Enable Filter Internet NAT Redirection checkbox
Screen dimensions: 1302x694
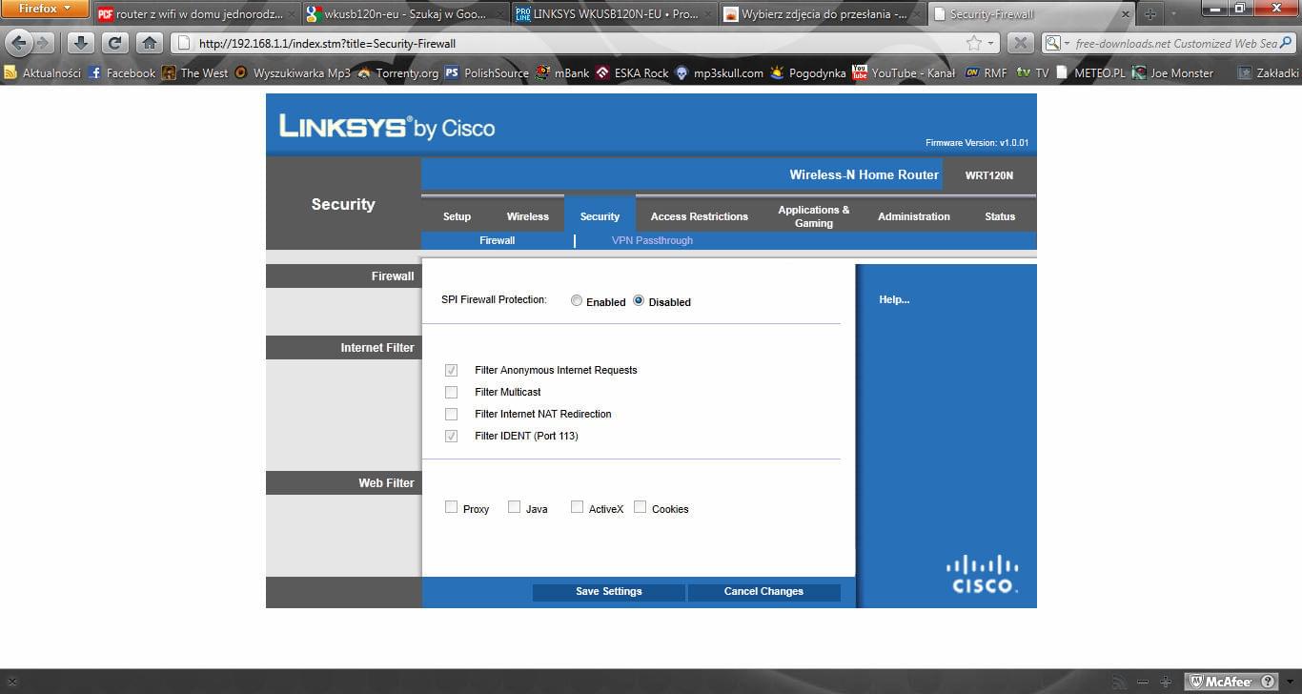[452, 414]
